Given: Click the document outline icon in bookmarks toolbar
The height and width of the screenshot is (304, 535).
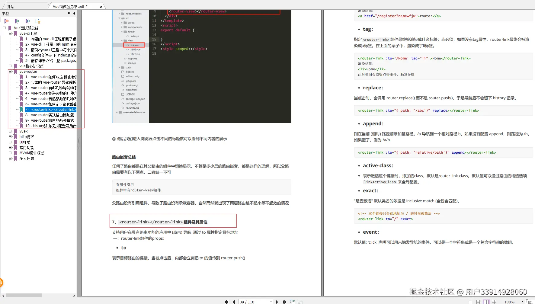Looking at the screenshot, I should pyautogui.click(x=38, y=21).
